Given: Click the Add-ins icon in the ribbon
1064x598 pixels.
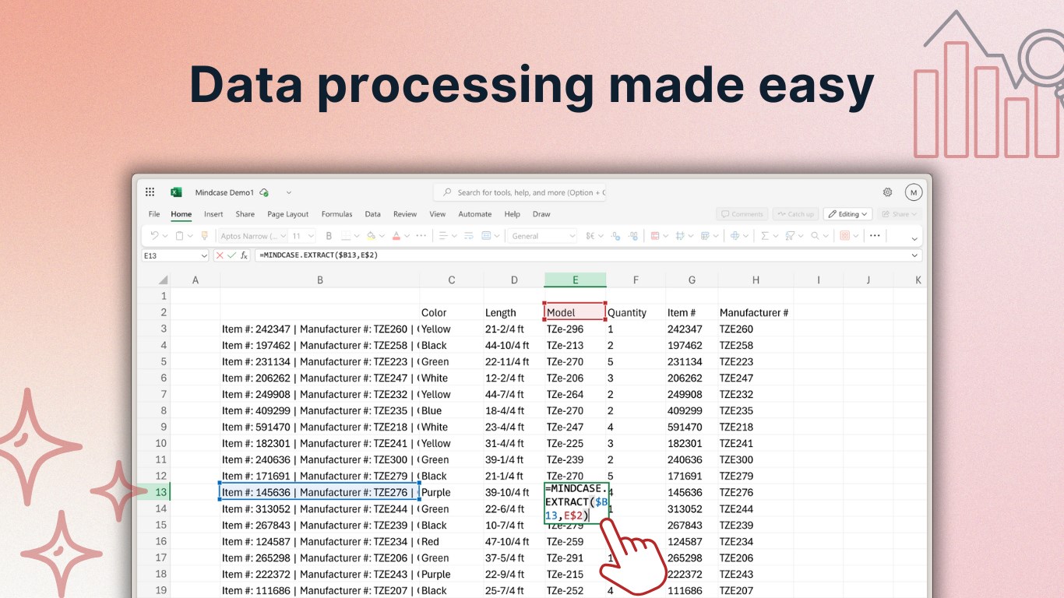Looking at the screenshot, I should click(845, 236).
